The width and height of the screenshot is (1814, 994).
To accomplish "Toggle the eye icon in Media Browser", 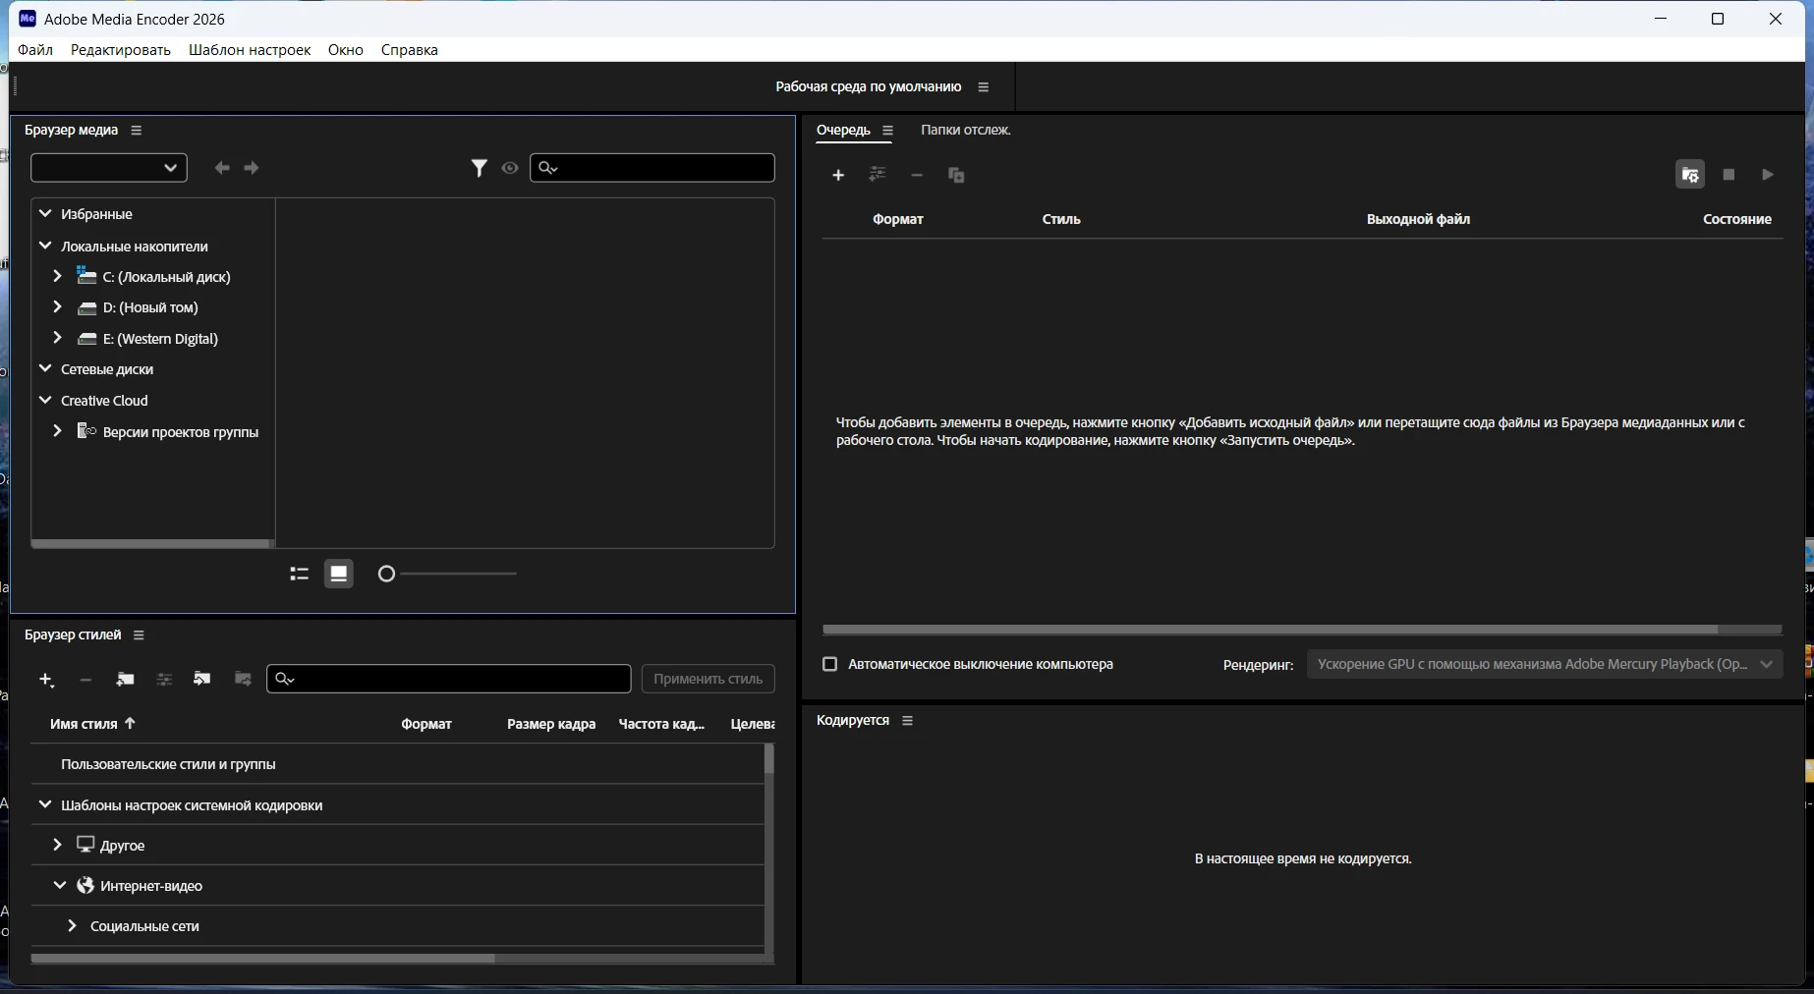I will [510, 168].
